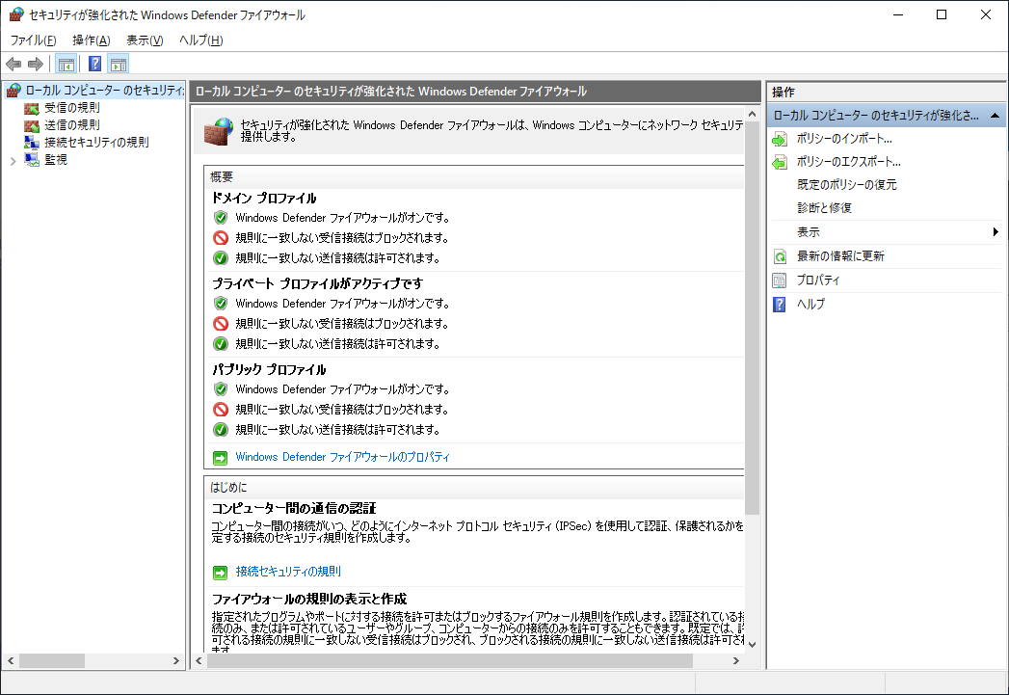Click the title bar firewall application icon
This screenshot has width=1009, height=695.
(16, 14)
